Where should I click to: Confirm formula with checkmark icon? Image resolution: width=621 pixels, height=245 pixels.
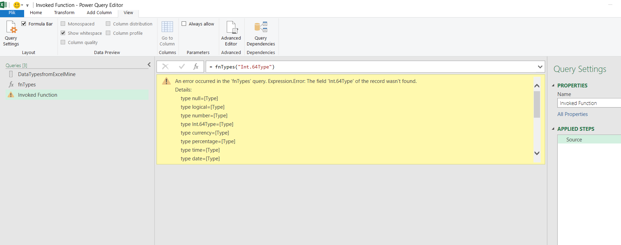point(182,66)
